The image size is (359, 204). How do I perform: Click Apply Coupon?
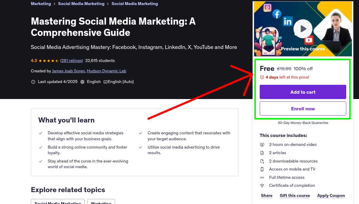coord(331,195)
